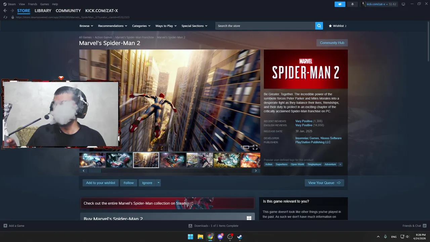Screen dimensions: 430x242
Task: Open Nixxes Software developer link
Action: 331,138
